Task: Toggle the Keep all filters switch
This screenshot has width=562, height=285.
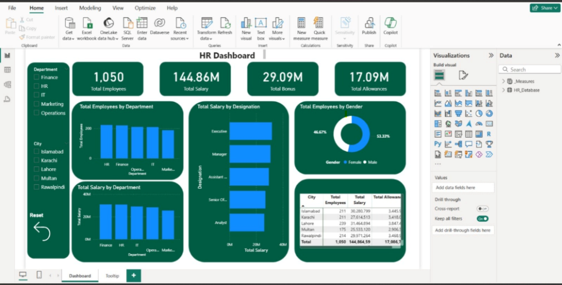Action: coord(482,218)
